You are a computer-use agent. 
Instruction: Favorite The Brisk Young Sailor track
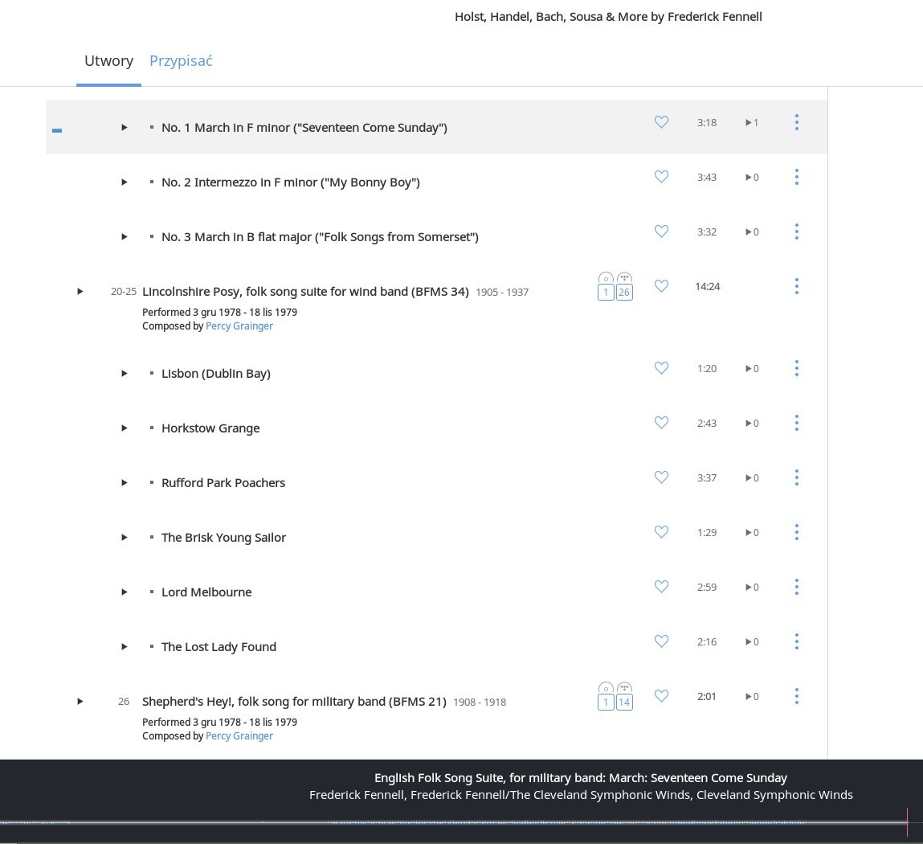(x=662, y=532)
